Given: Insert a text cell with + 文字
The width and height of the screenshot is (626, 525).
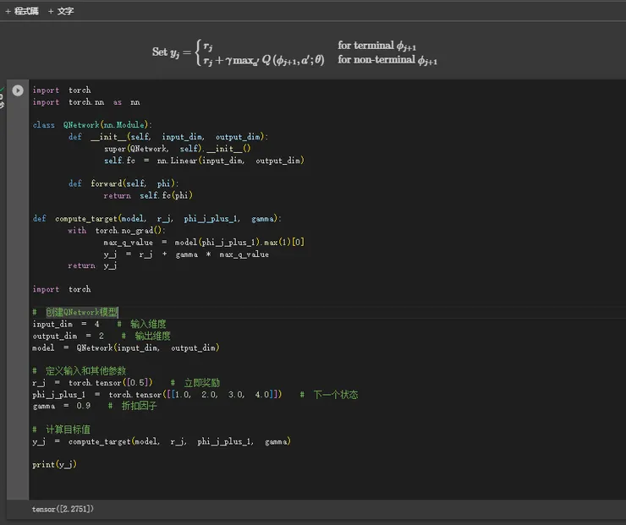Looking at the screenshot, I should [61, 11].
